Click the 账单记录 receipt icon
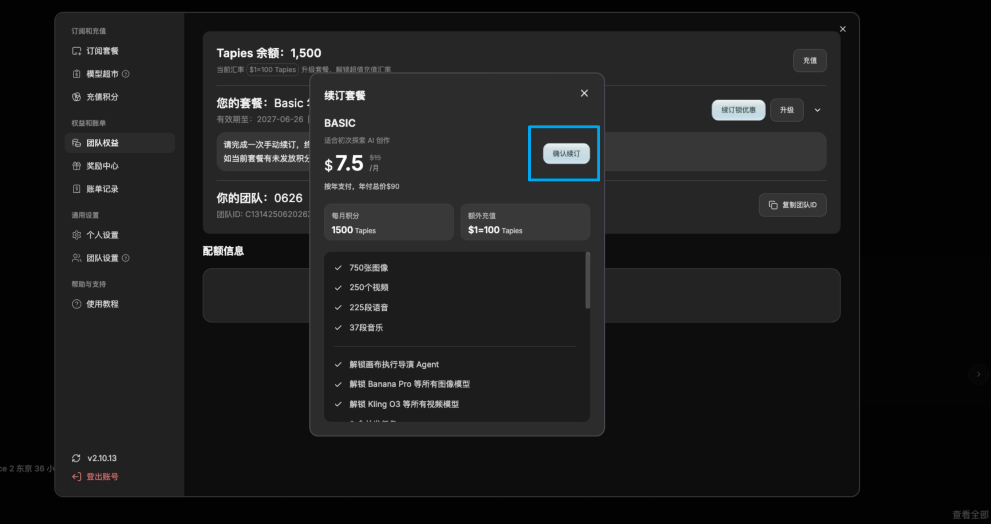Image resolution: width=991 pixels, height=524 pixels. click(76, 189)
